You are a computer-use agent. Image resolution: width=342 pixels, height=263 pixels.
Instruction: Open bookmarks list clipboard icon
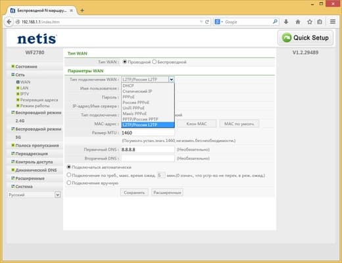pyautogui.click(x=320, y=22)
